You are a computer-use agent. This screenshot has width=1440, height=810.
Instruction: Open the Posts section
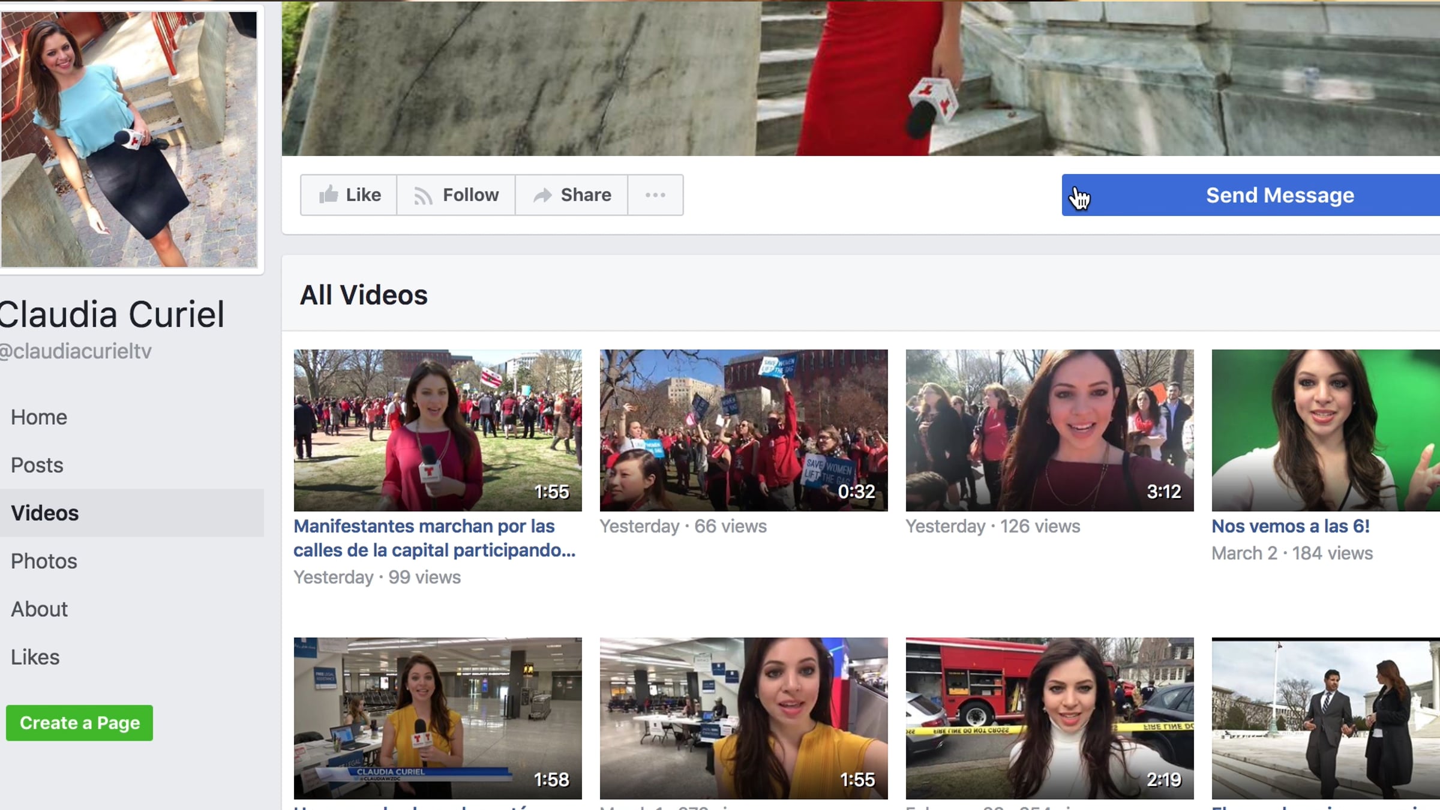coord(37,465)
